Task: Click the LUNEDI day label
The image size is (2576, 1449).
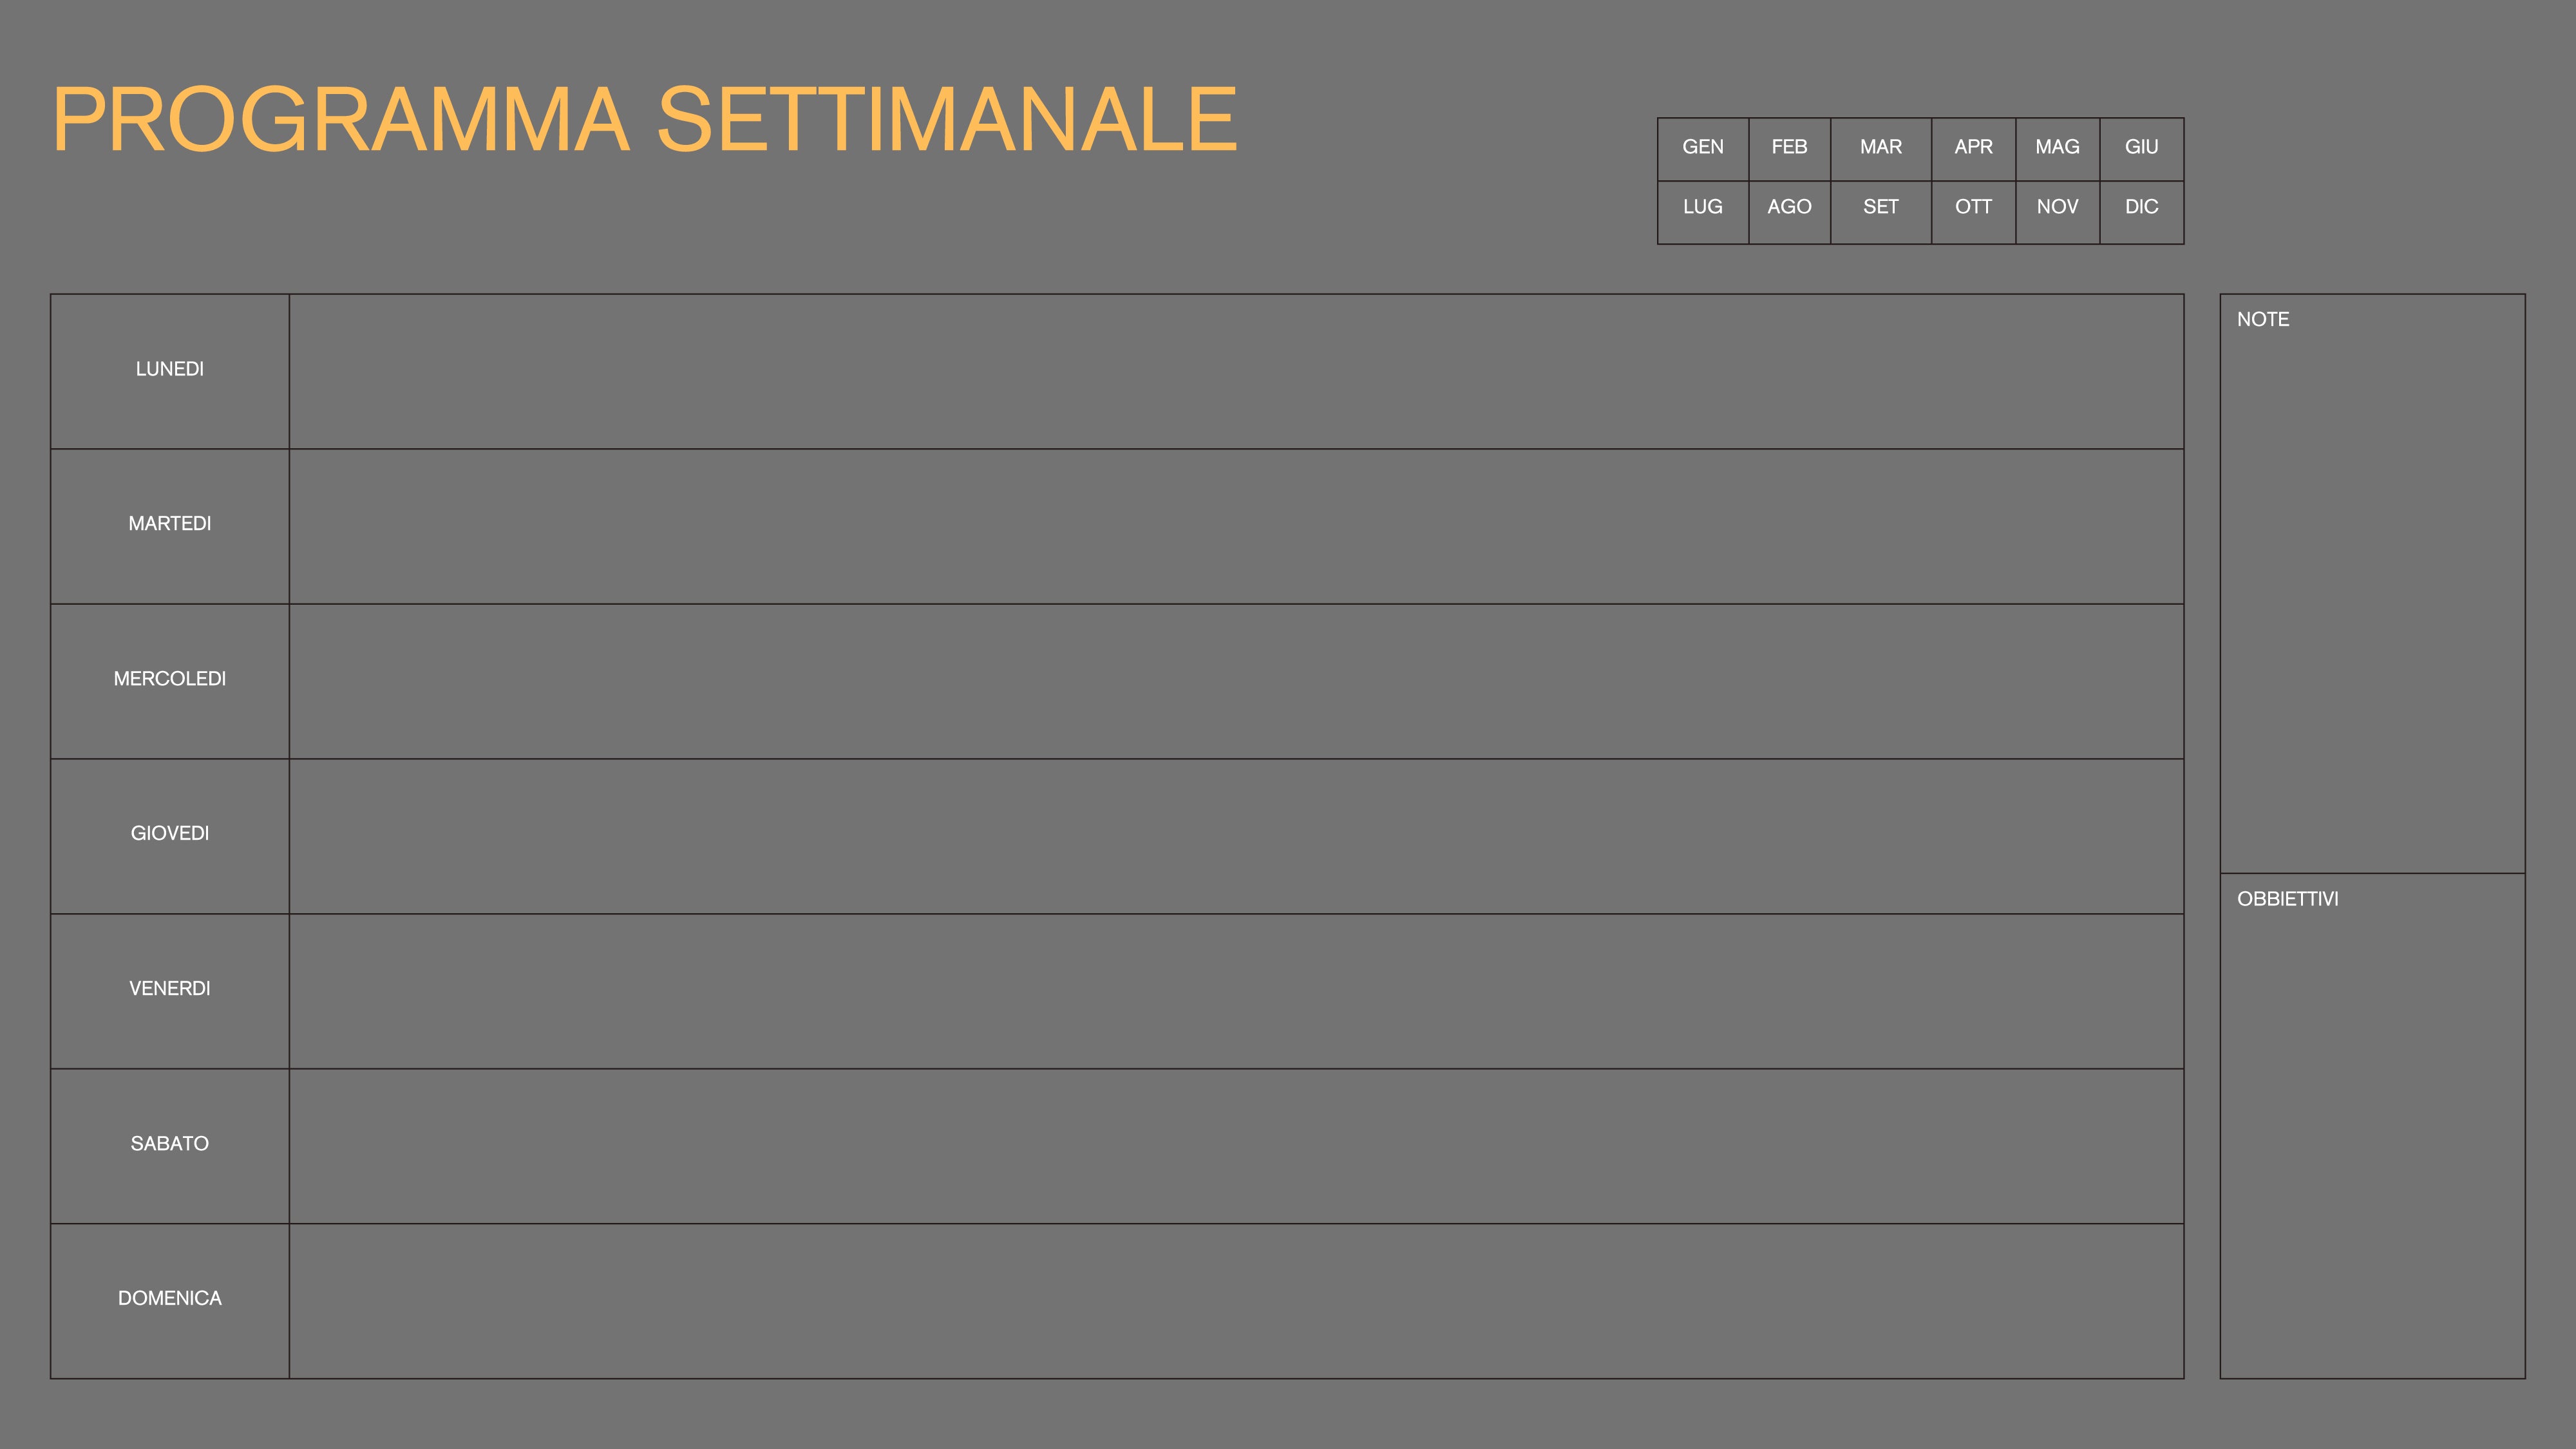Action: point(169,369)
